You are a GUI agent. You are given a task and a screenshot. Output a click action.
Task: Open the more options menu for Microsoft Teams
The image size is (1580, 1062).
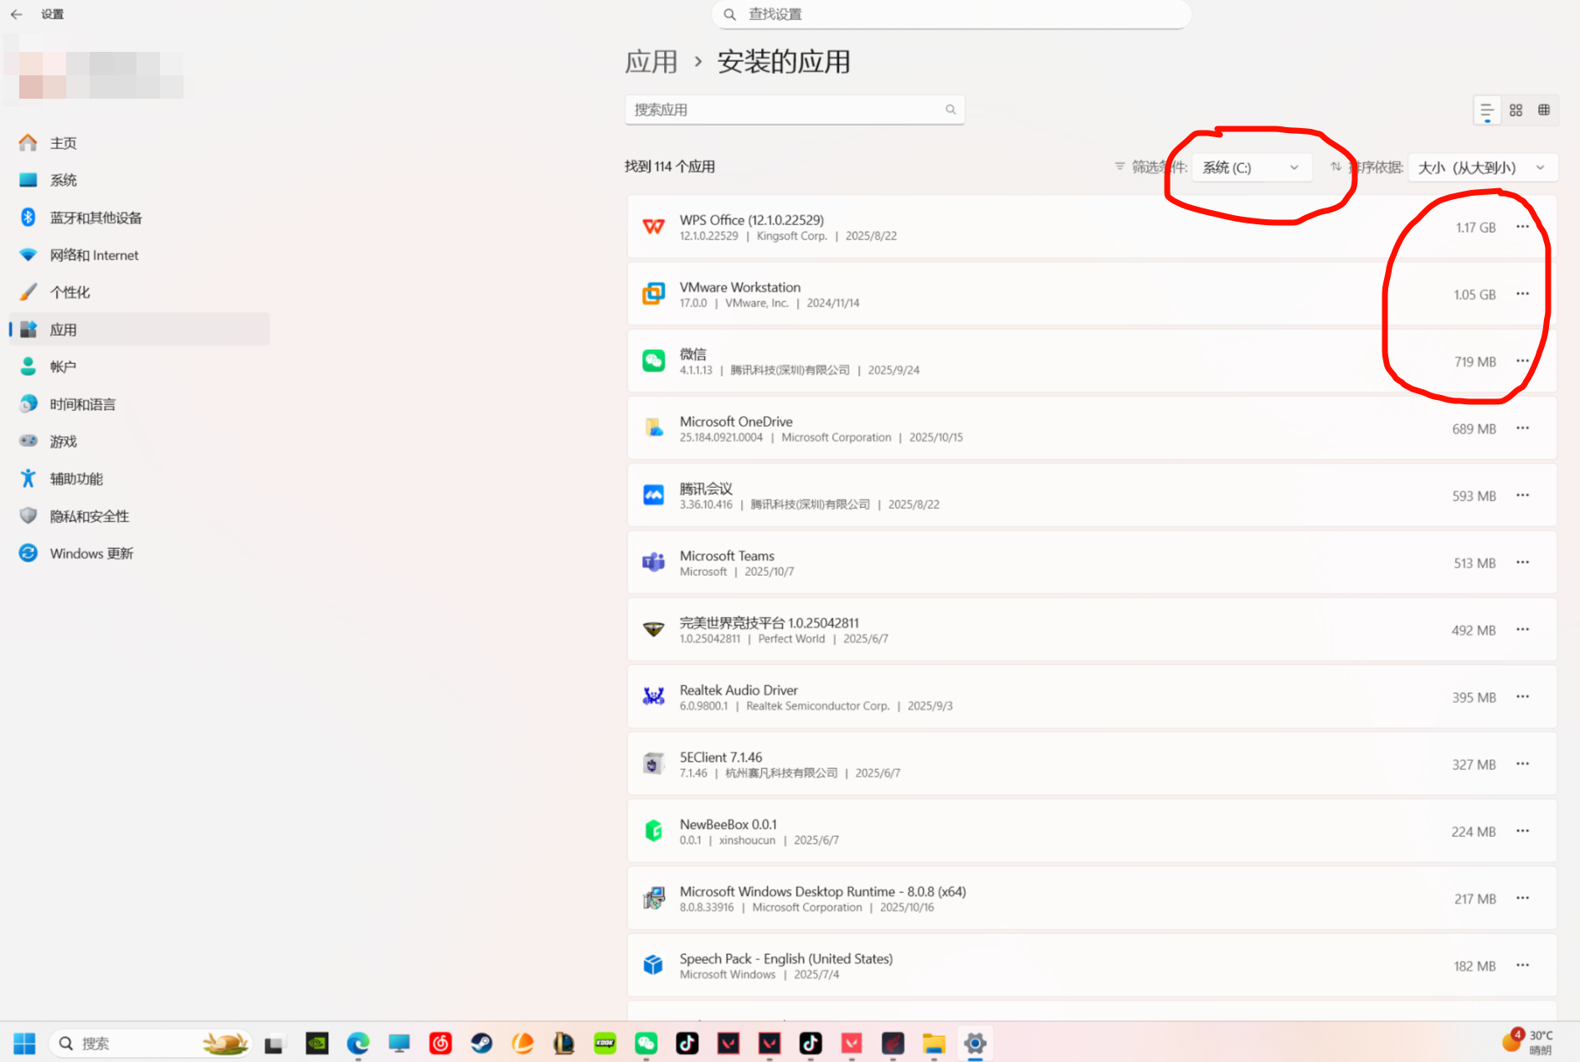click(1522, 562)
